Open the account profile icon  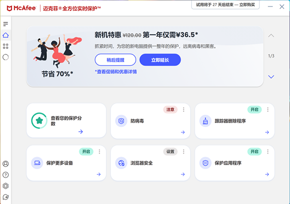click(6, 164)
